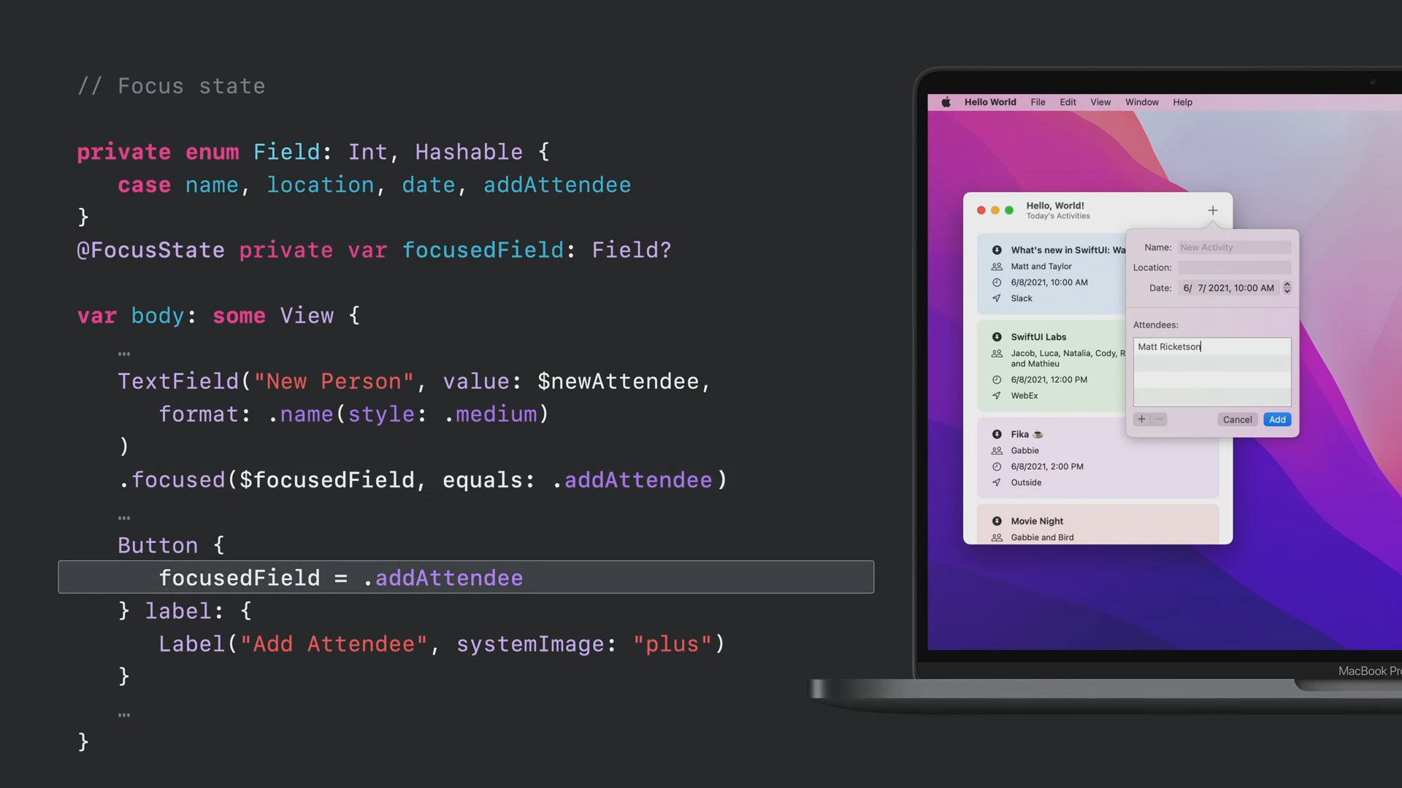Click the clock icon in Fika card

click(x=997, y=467)
